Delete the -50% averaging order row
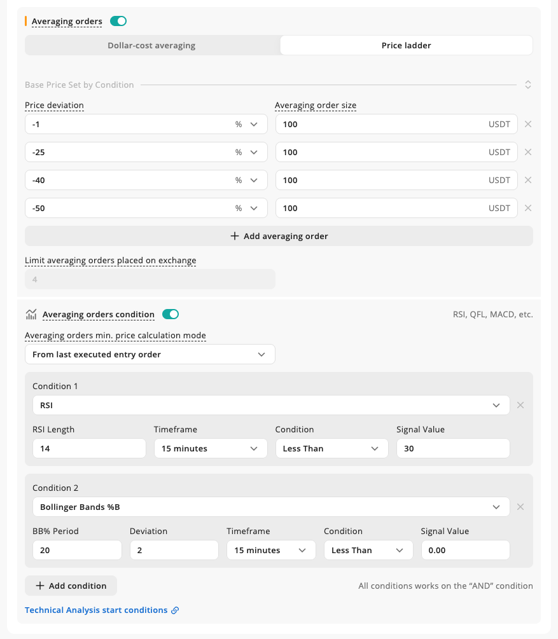The height and width of the screenshot is (639, 558). [x=528, y=208]
